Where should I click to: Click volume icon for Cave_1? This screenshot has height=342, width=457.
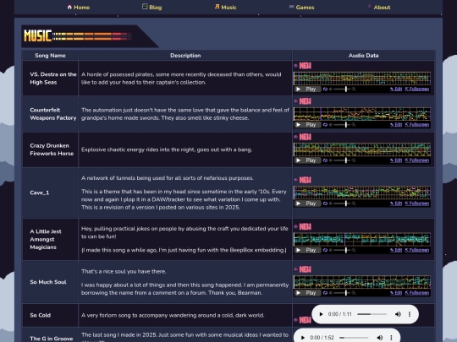tap(331, 204)
